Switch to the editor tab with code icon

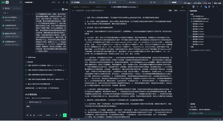173,2
